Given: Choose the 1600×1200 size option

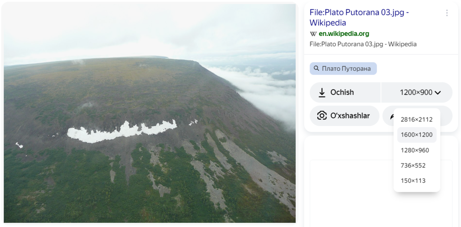Looking at the screenshot, I should pos(416,135).
